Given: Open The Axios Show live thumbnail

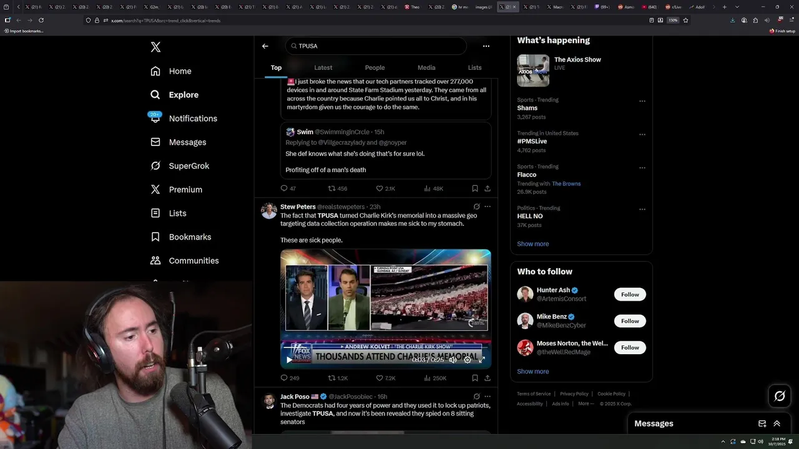Looking at the screenshot, I should coord(533,70).
